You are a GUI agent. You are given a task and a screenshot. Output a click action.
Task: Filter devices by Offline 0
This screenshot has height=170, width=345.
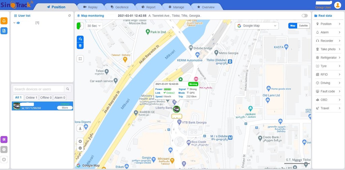point(46,98)
